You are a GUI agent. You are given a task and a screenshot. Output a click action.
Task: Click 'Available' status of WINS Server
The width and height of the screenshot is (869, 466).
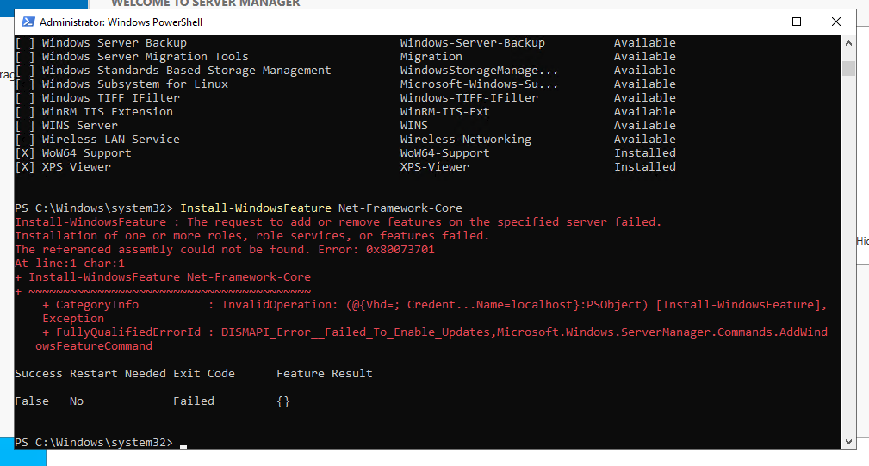pyautogui.click(x=645, y=126)
